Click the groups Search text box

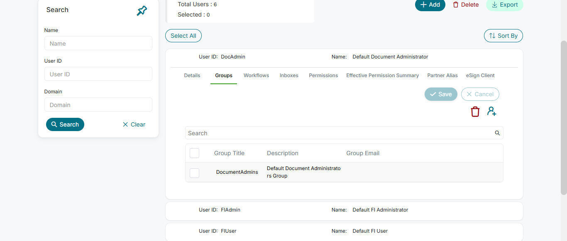[x=338, y=133]
